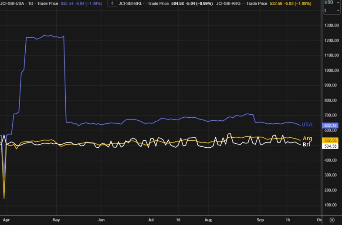
Task: Click the 1000.00 level on price axis
Action: pyautogui.click(x=332, y=70)
